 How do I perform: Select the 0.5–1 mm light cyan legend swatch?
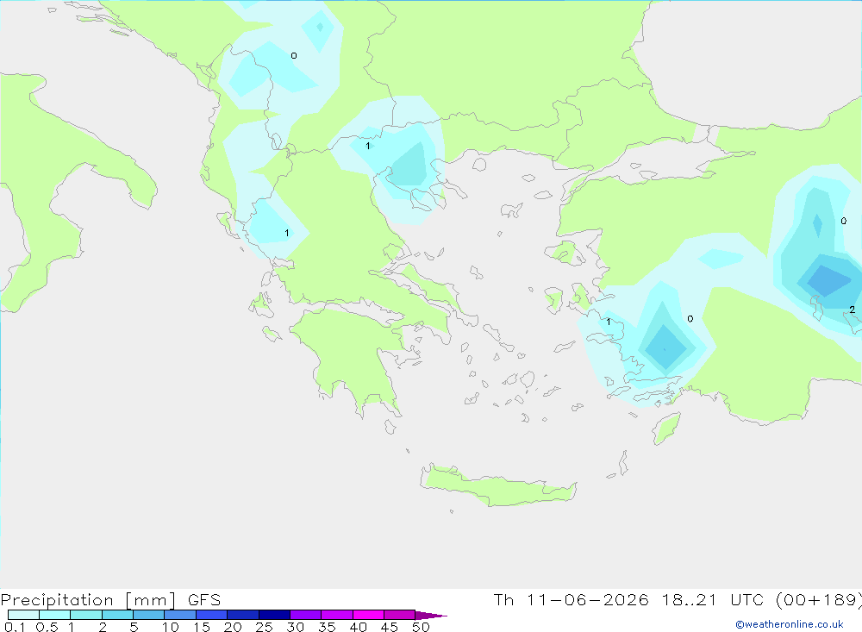click(x=55, y=615)
